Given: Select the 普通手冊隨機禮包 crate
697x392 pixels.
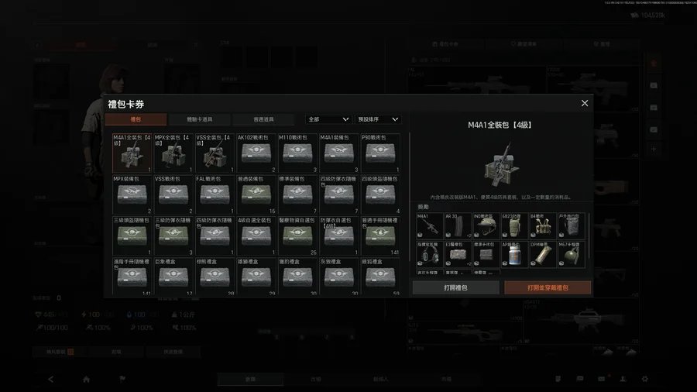Looking at the screenshot, I should (380, 236).
